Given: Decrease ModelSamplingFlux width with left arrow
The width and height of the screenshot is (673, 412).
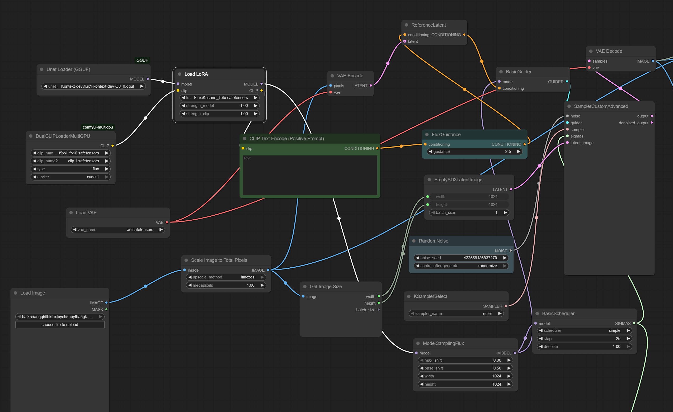Looking at the screenshot, I should [x=422, y=376].
